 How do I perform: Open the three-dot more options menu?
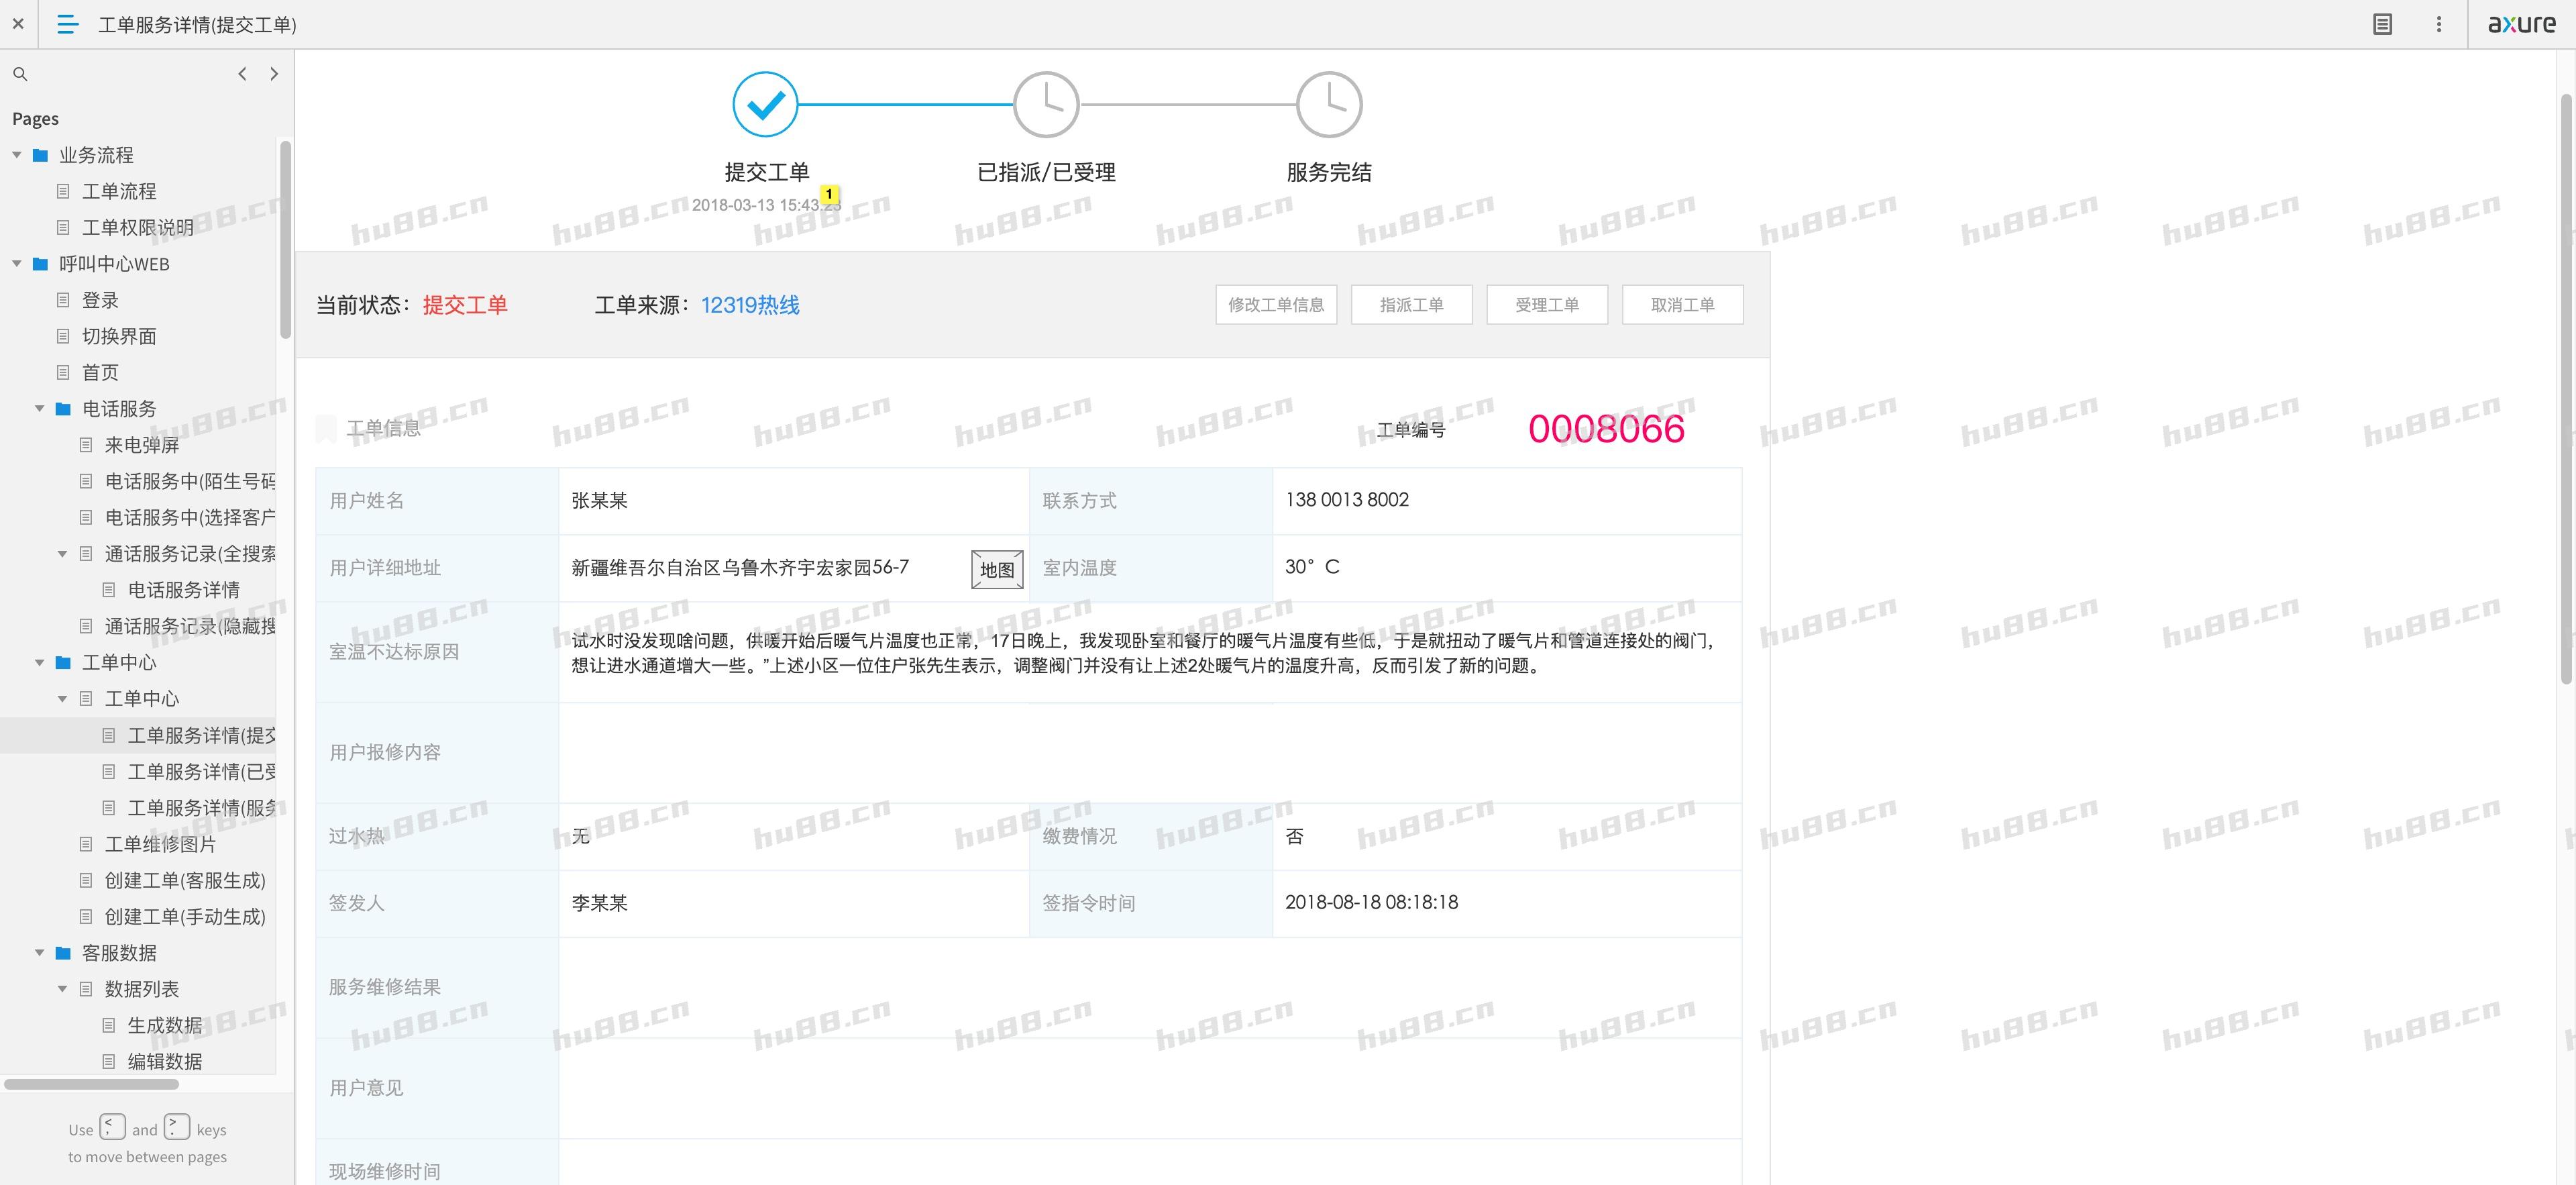(x=2438, y=24)
